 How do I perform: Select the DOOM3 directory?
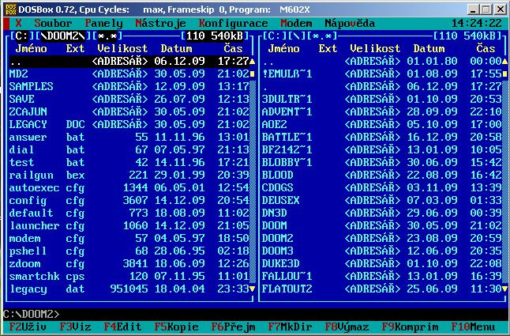click(x=381, y=251)
